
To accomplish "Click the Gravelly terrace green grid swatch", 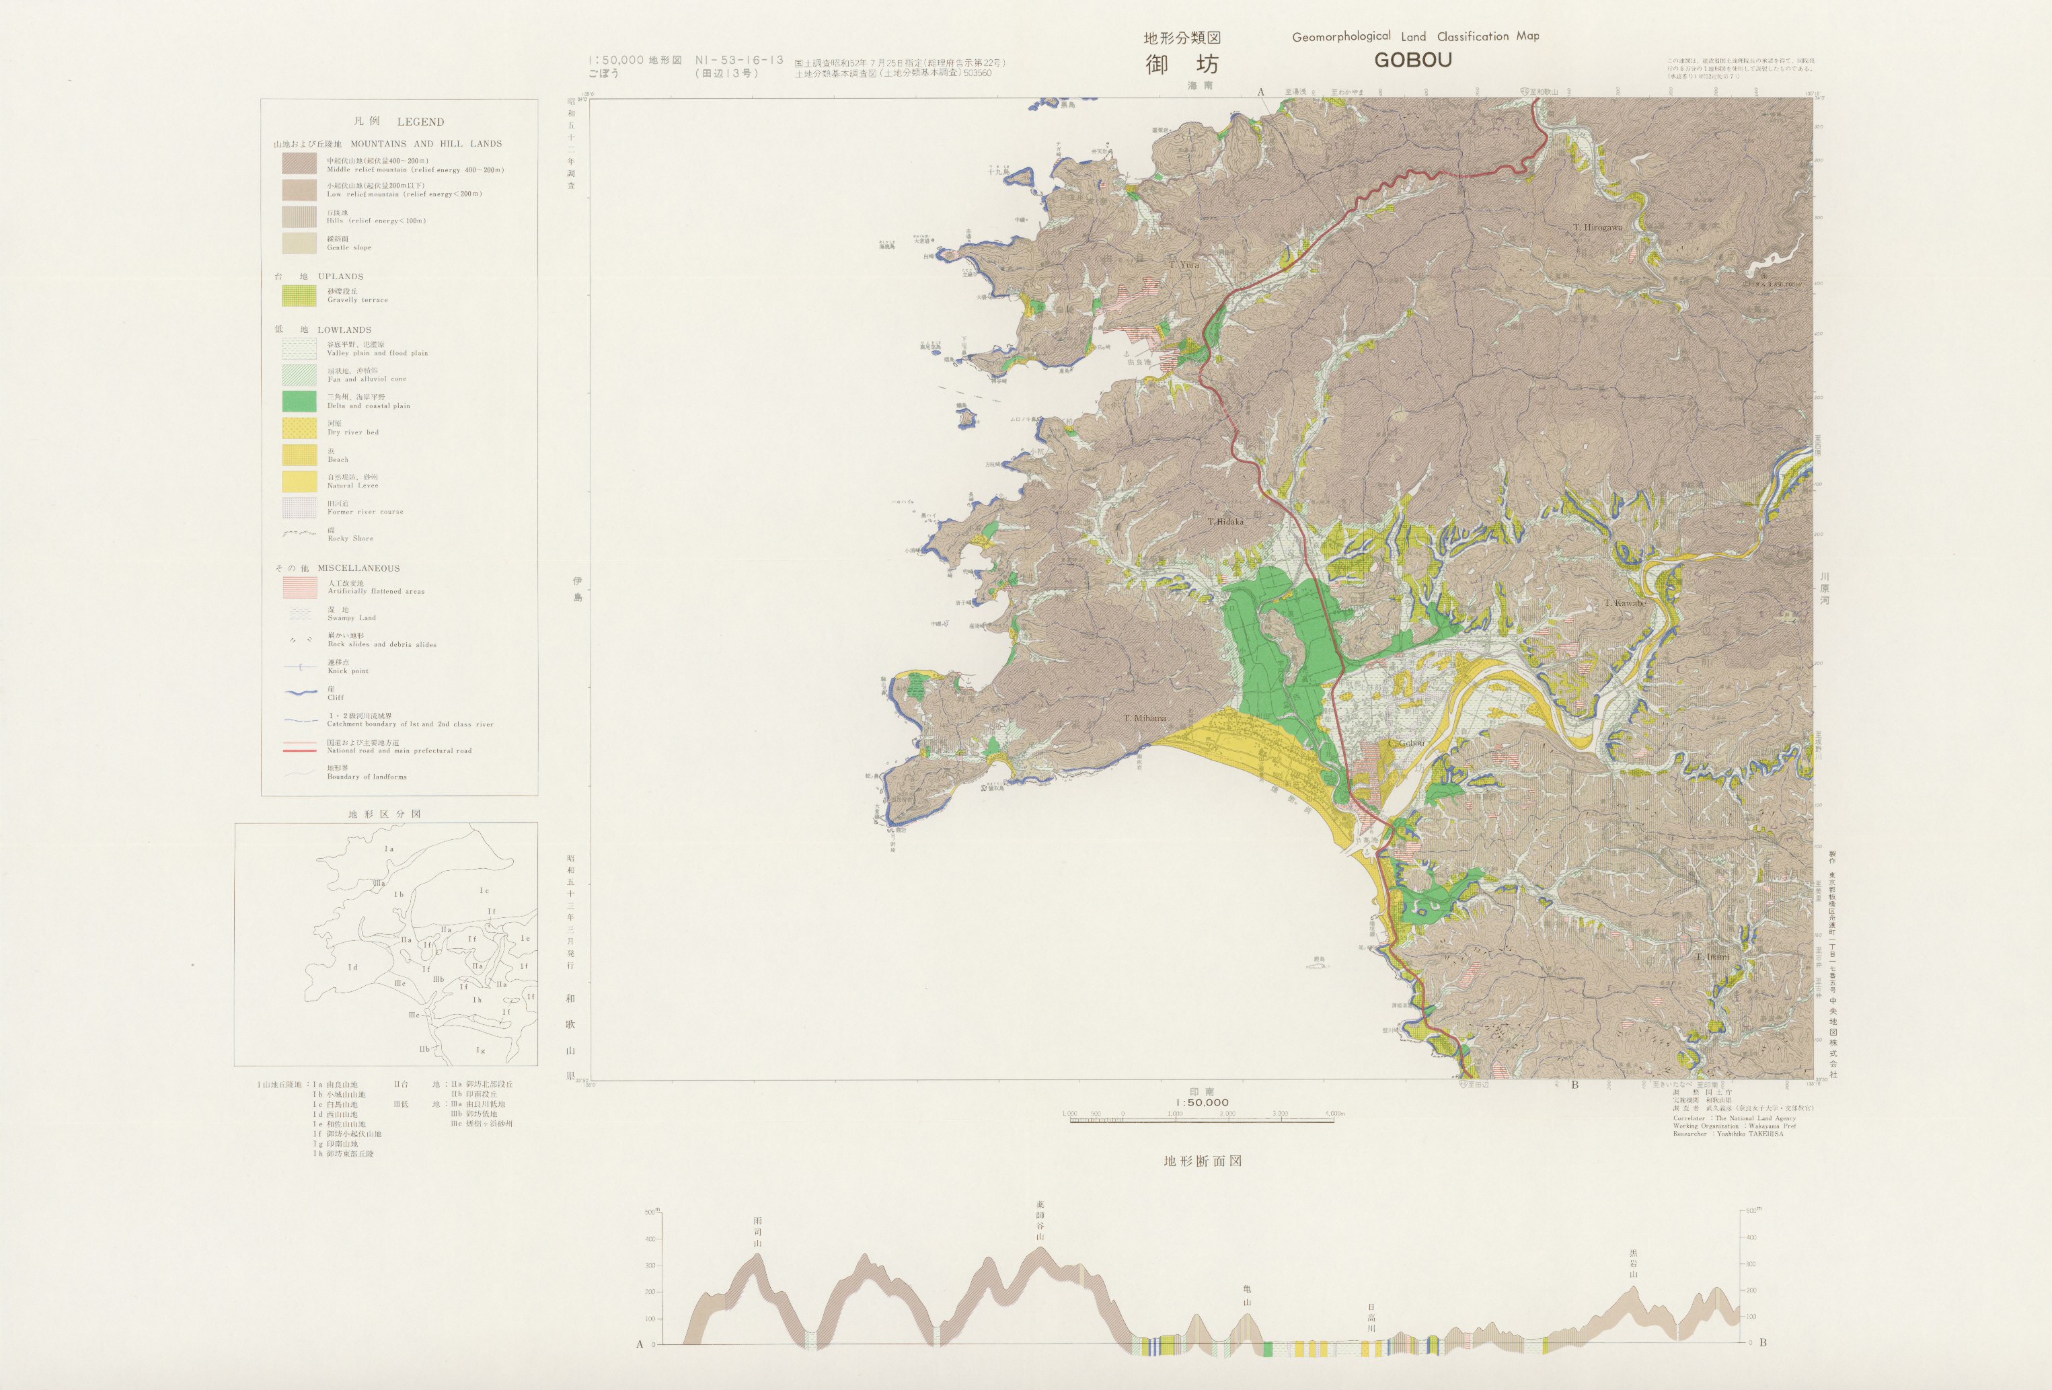I will 299,296.
